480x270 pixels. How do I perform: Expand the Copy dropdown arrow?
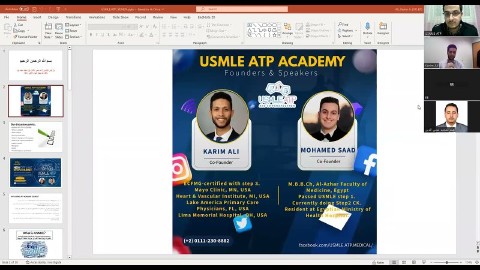click(x=28, y=31)
